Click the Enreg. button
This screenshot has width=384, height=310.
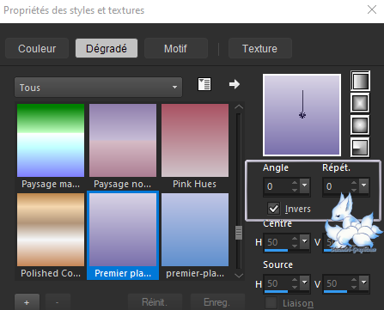(217, 302)
